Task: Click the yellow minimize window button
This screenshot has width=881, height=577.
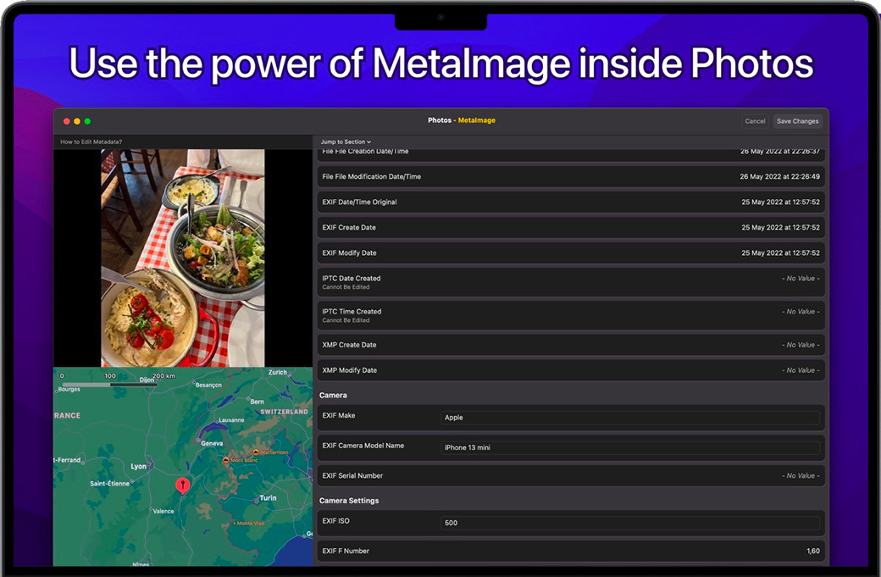Action: [x=77, y=121]
